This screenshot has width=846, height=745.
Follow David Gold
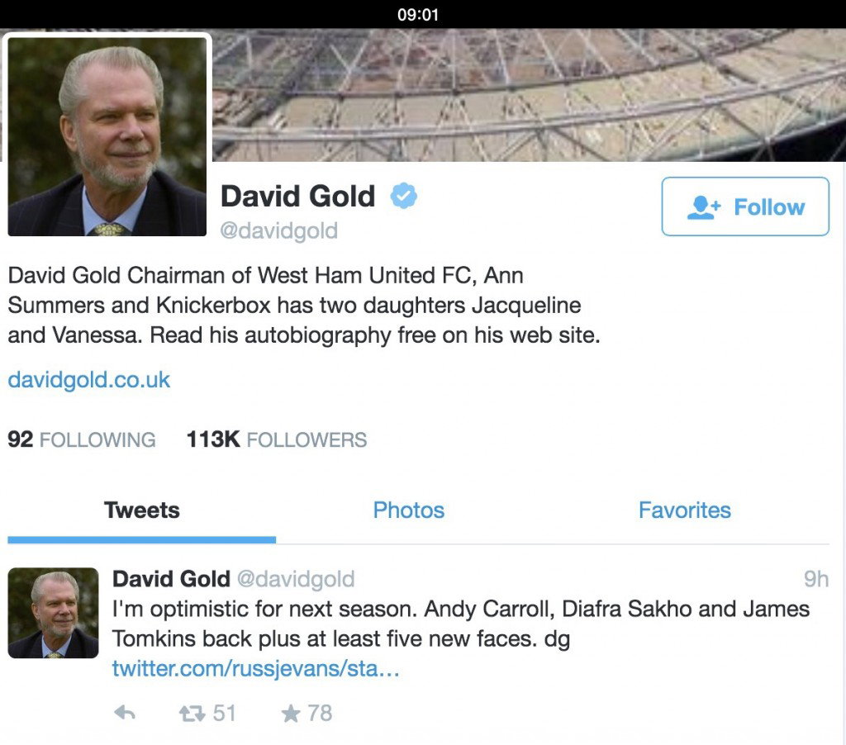pos(745,206)
